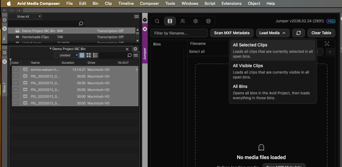Viewport: 342px width, 167px height.
Task: Open the Jumper search tab icon
Action: pyautogui.click(x=157, y=21)
